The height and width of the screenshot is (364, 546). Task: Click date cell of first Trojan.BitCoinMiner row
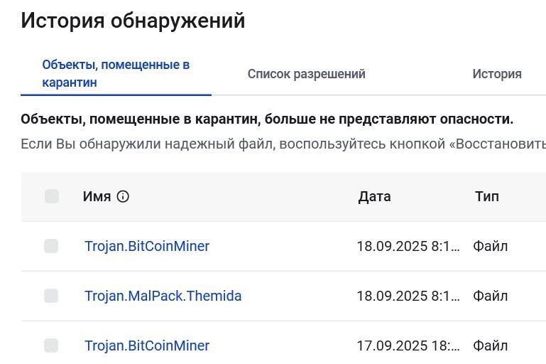point(408,247)
